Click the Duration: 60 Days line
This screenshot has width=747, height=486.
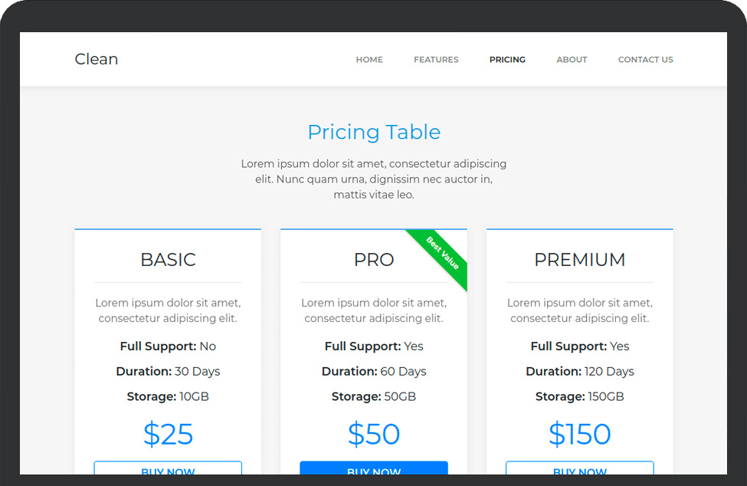[374, 371]
